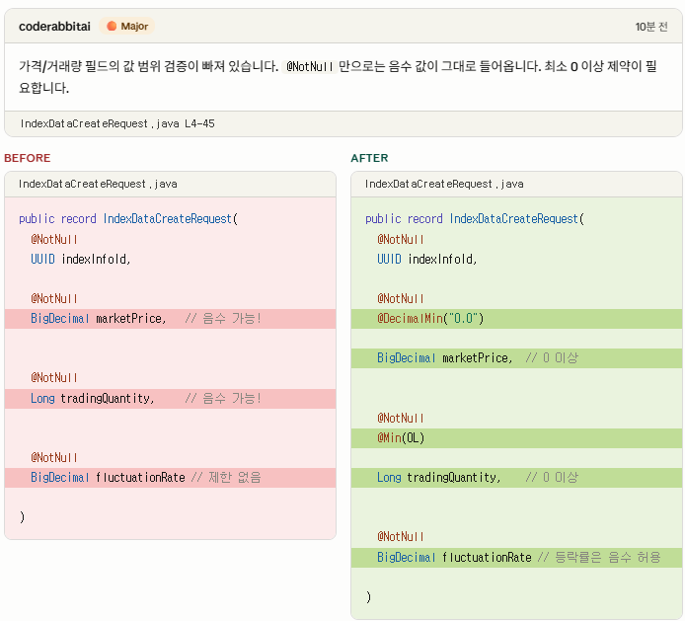Click the added @DecimalMin("0.0") line
The width and height of the screenshot is (685, 621).
tap(516, 319)
